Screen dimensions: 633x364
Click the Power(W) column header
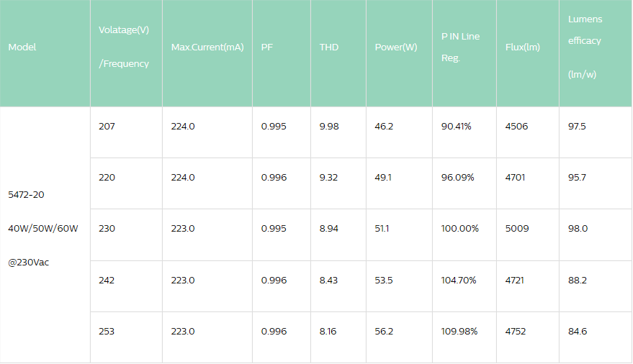(x=396, y=47)
